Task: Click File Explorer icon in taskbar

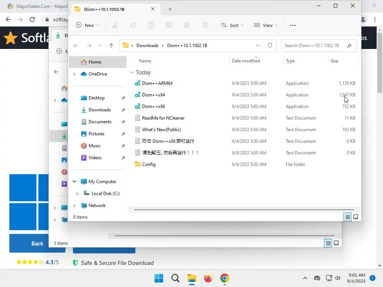Action: click(192, 278)
